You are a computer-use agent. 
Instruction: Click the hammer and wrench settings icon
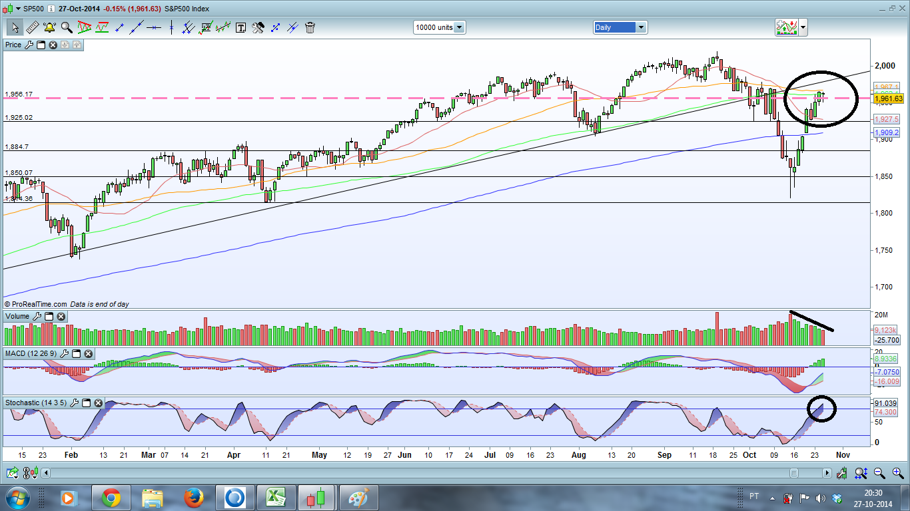258,27
